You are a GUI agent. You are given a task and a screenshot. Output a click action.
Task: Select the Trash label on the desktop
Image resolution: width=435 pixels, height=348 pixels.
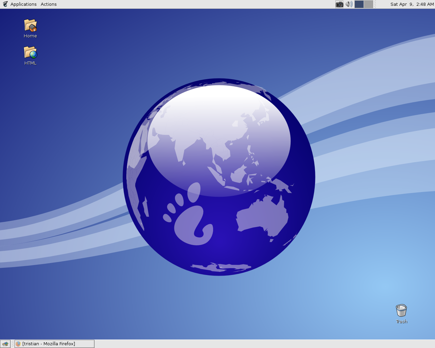pyautogui.click(x=401, y=321)
